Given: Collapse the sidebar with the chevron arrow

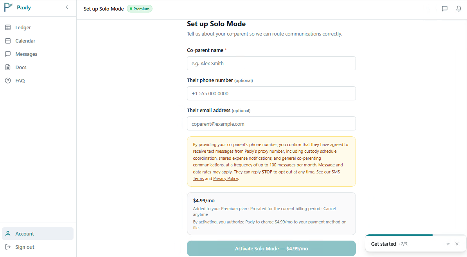Looking at the screenshot, I should (x=67, y=7).
